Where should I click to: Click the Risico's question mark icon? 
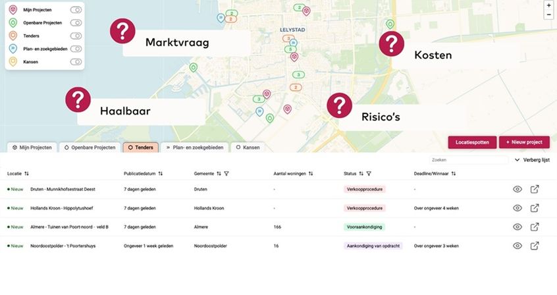click(x=339, y=105)
